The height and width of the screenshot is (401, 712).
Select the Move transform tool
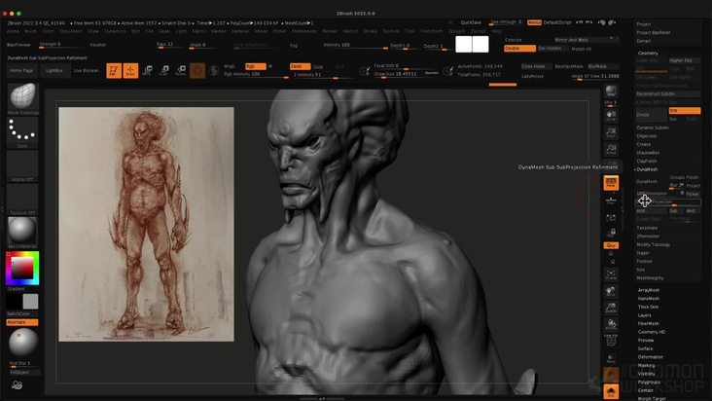pos(147,70)
